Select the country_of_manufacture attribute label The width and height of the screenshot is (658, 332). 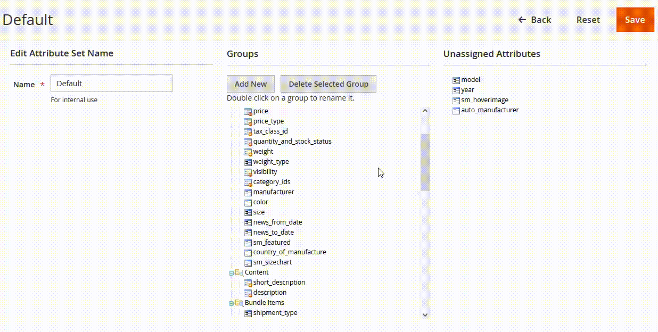(290, 252)
